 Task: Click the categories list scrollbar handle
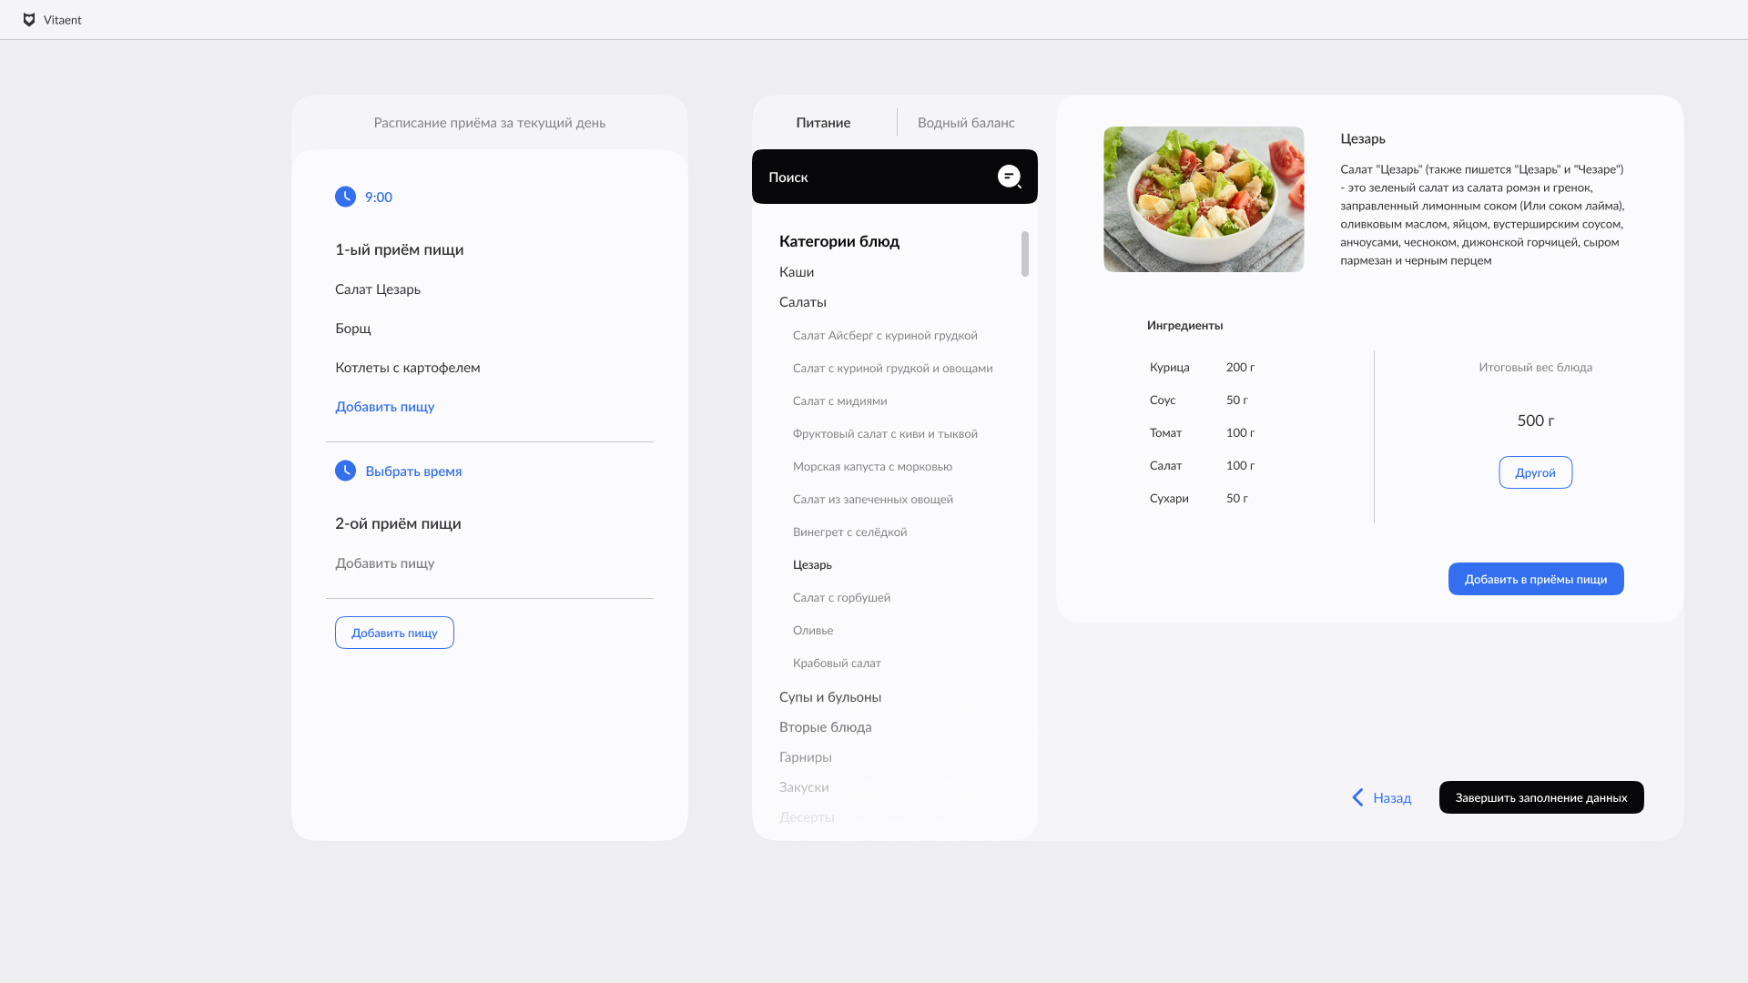(1025, 254)
